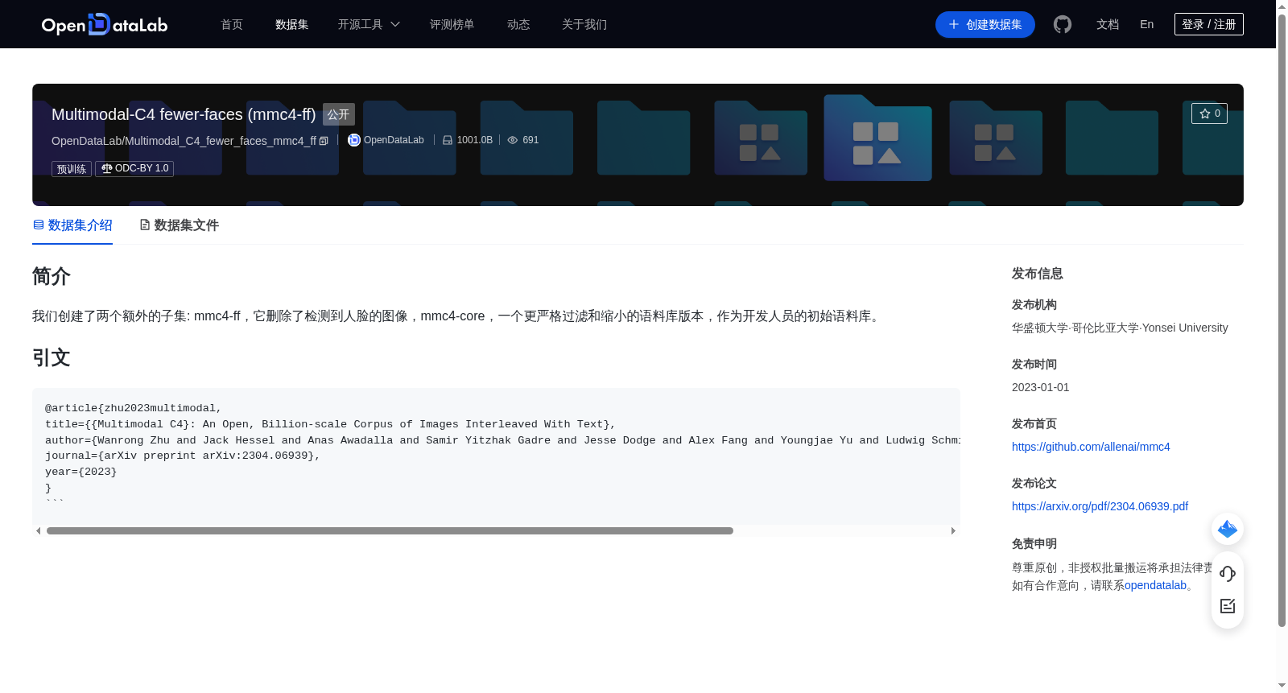
Task: Open 评测榜单 in the navigation bar
Action: [452, 24]
